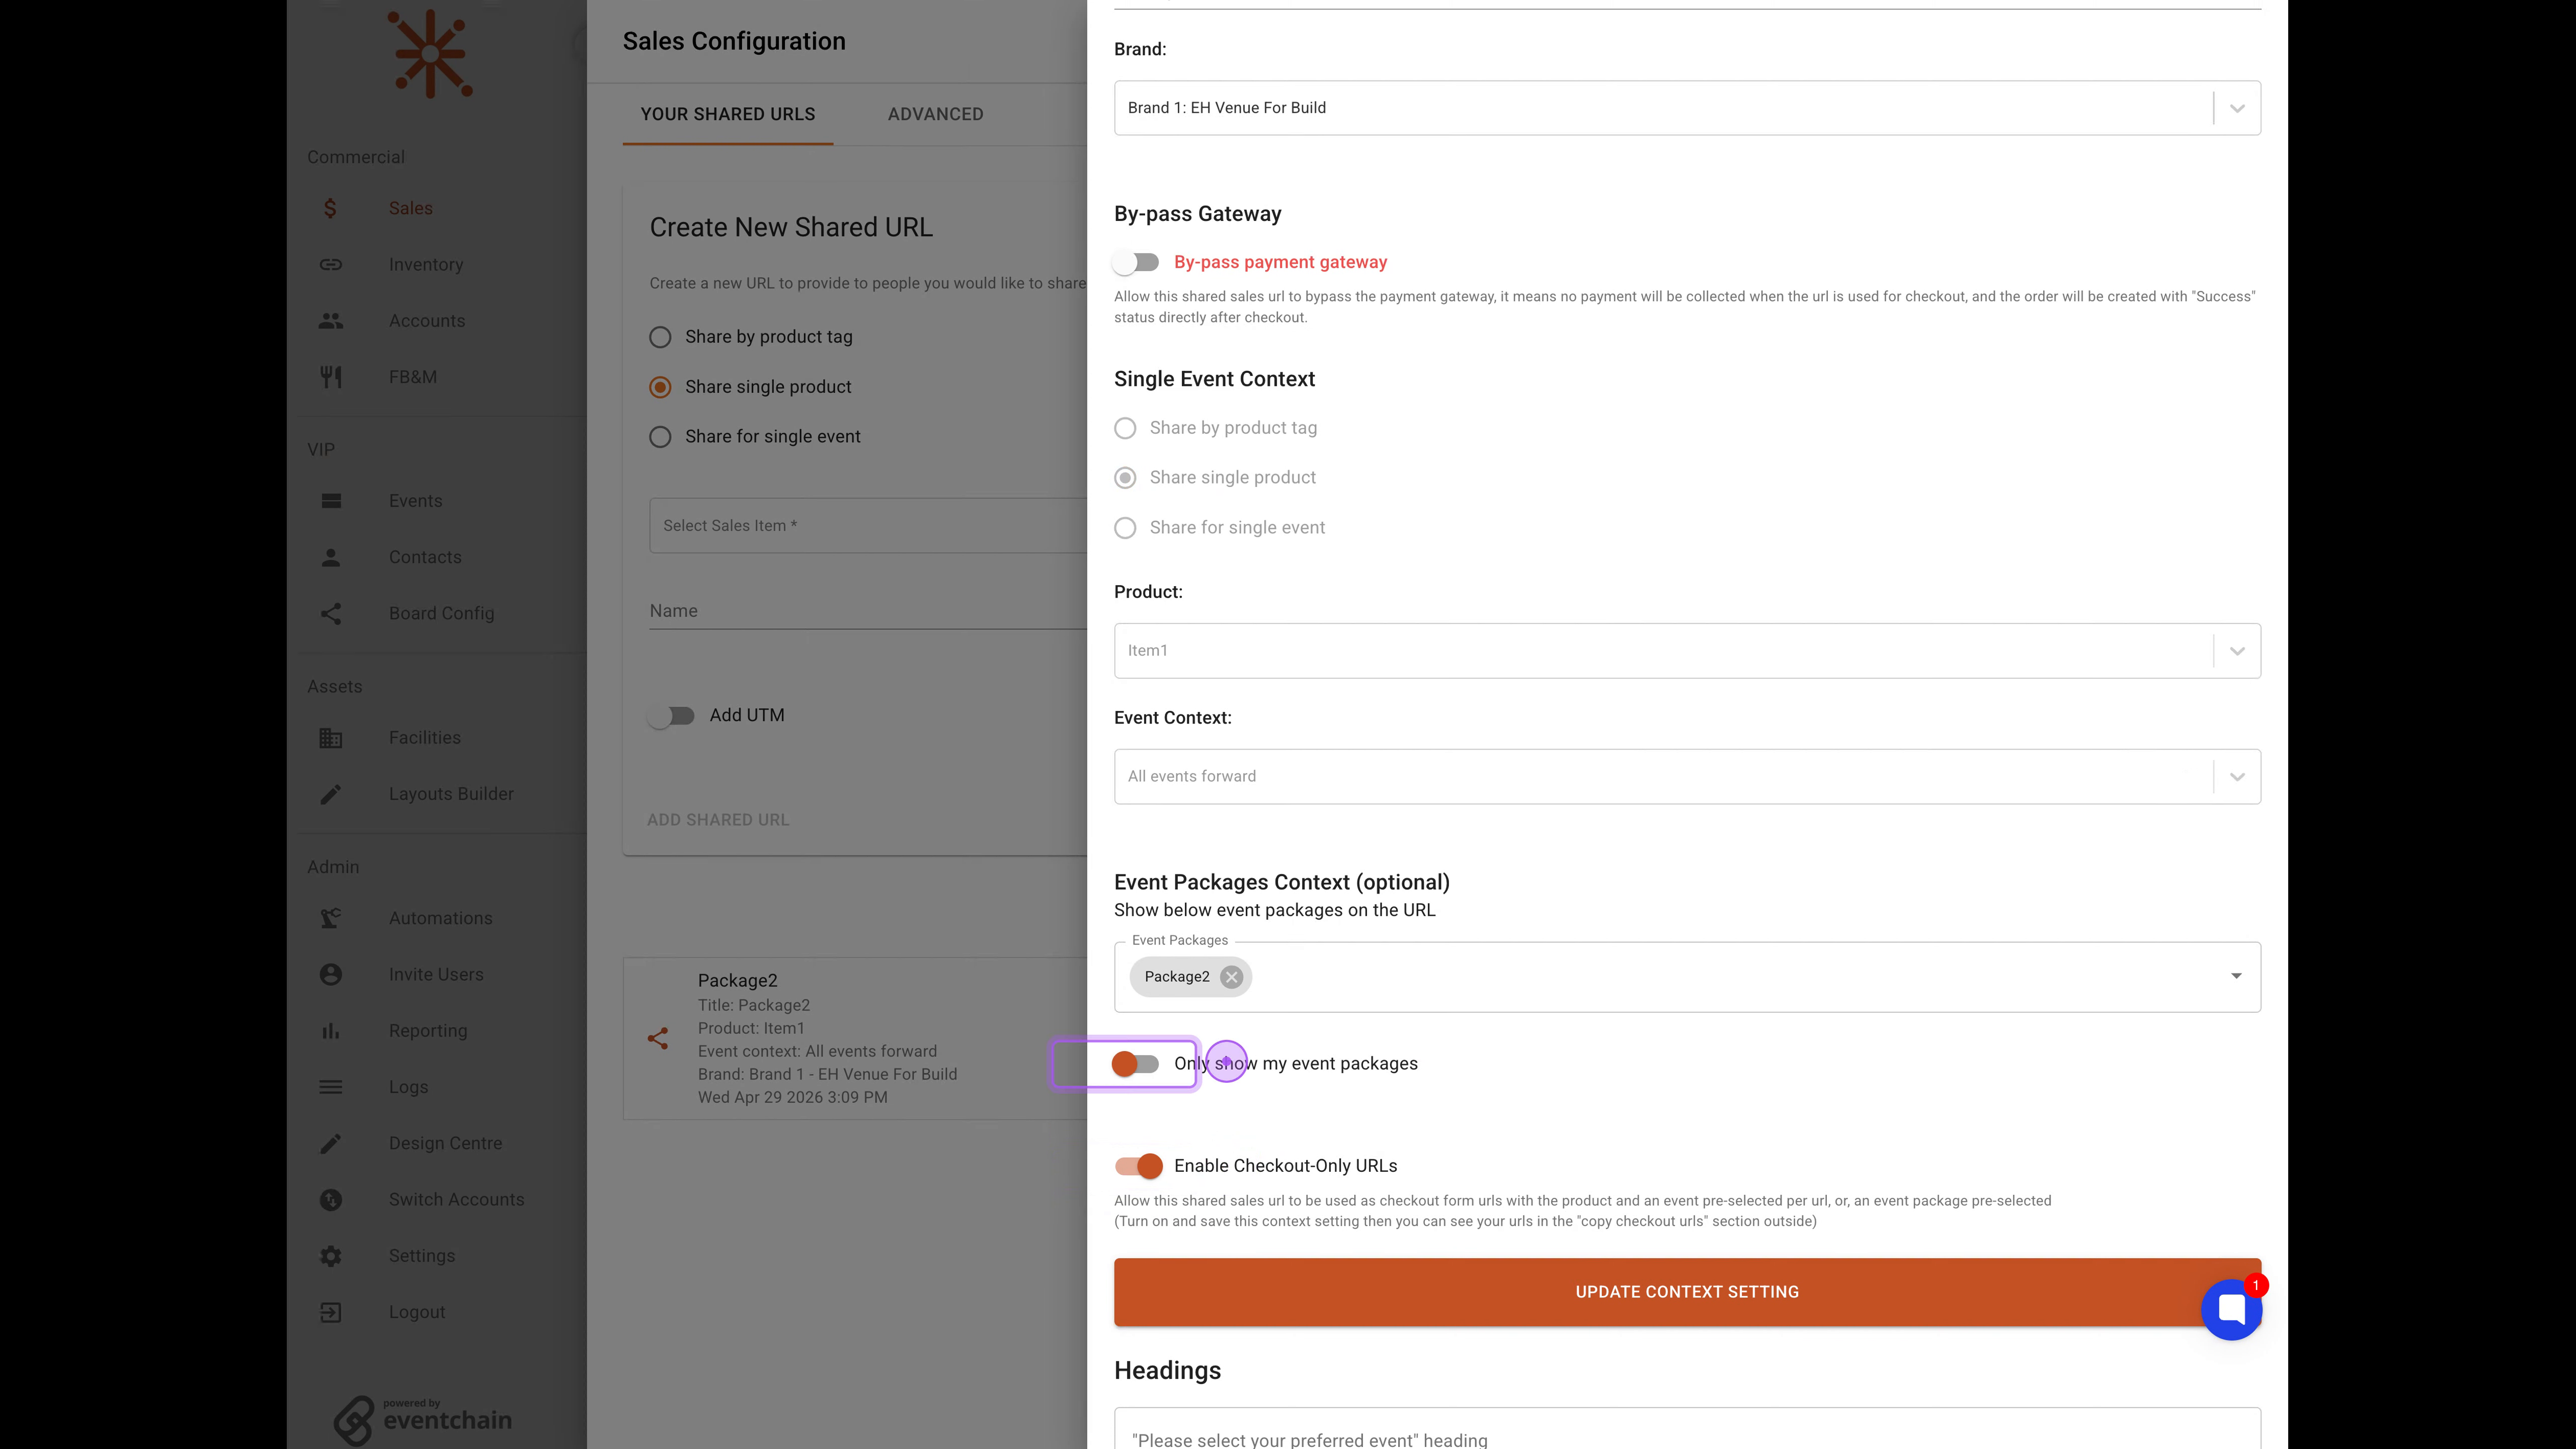Screen dimensions: 2576x1449
Task: Click the Logout exit icon
Action: coord(330,1312)
